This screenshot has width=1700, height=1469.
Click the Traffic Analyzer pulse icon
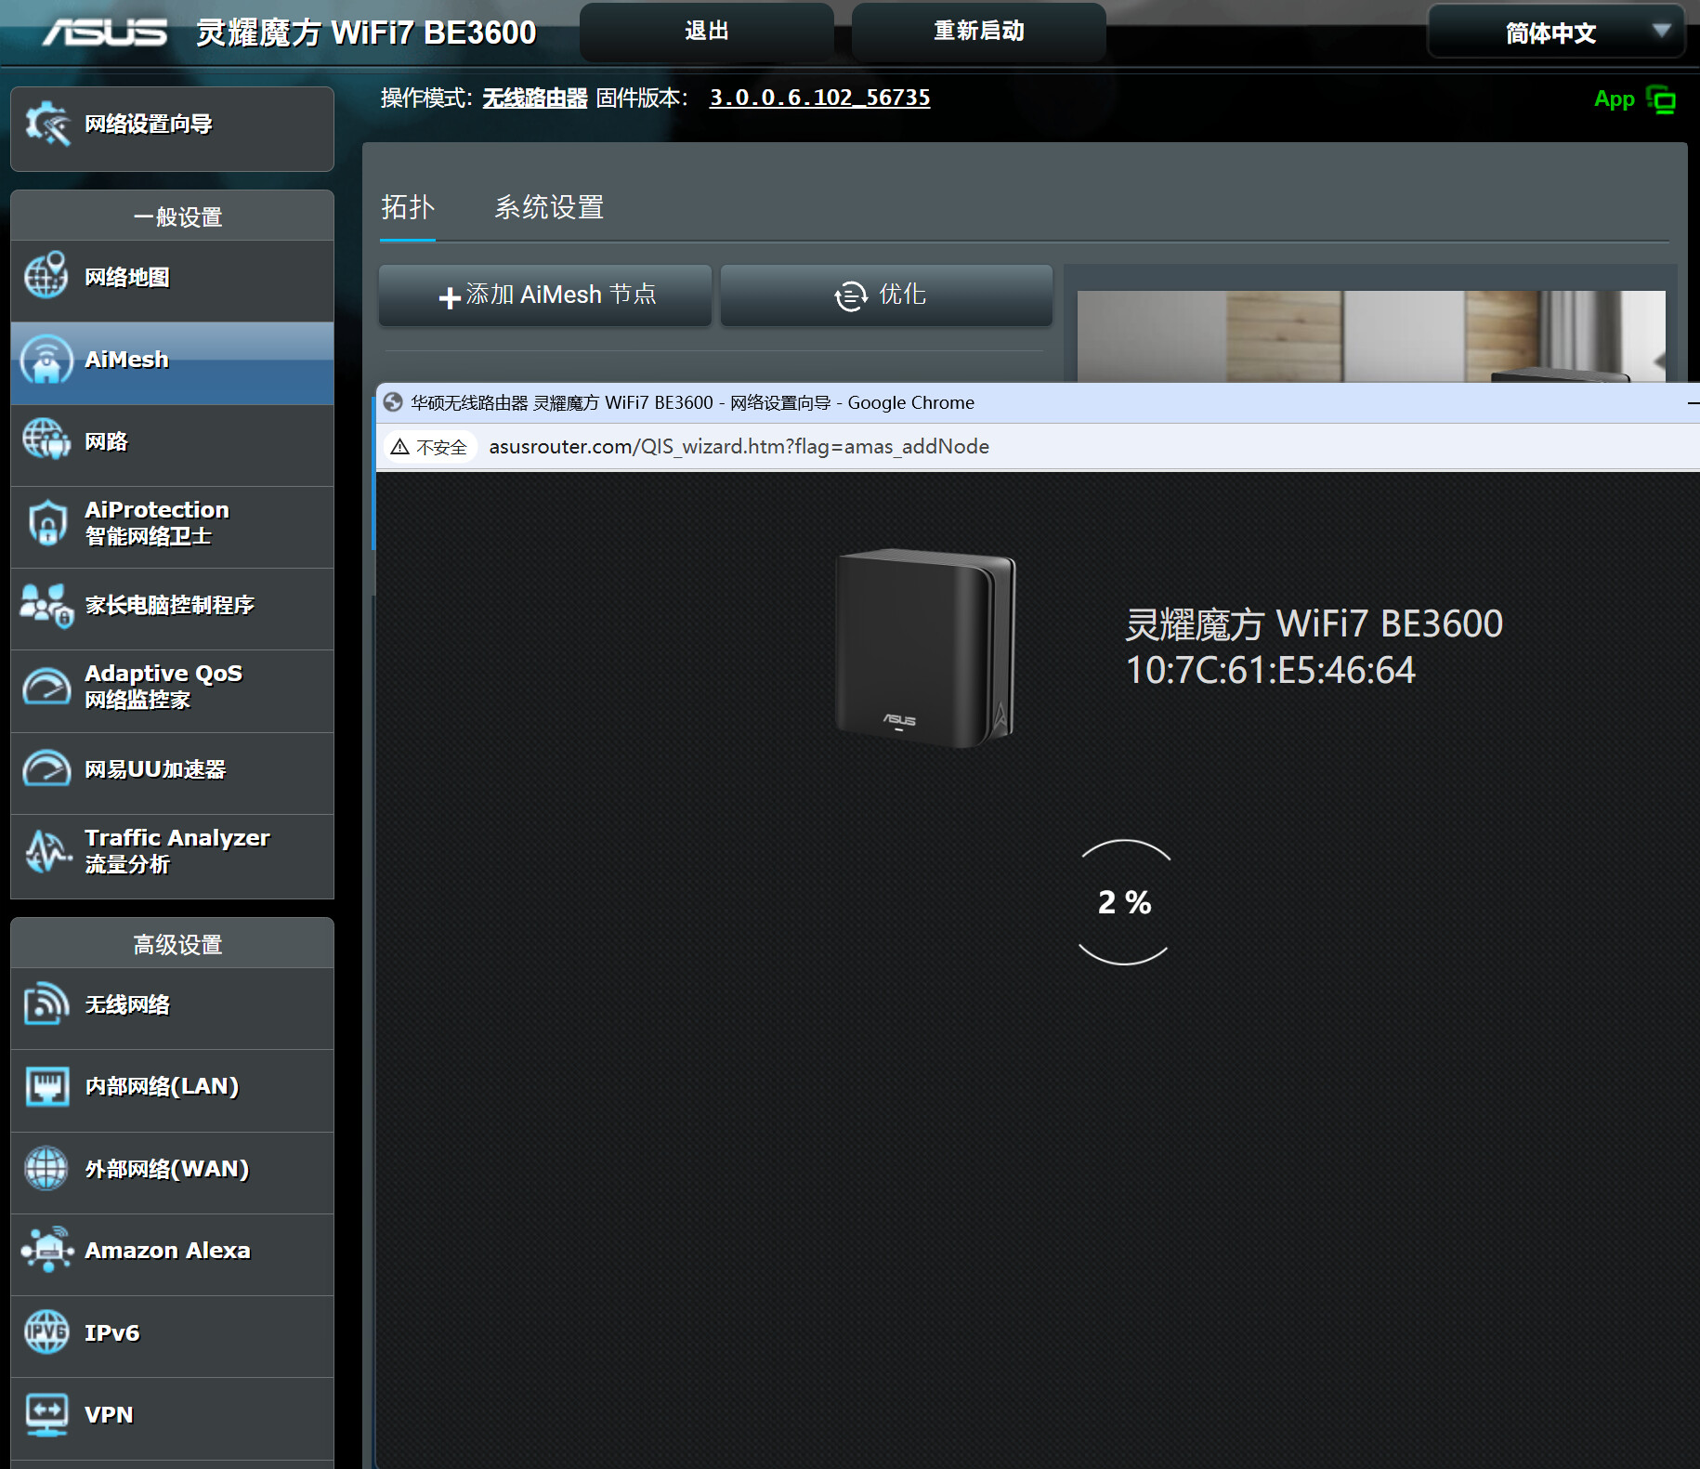46,851
